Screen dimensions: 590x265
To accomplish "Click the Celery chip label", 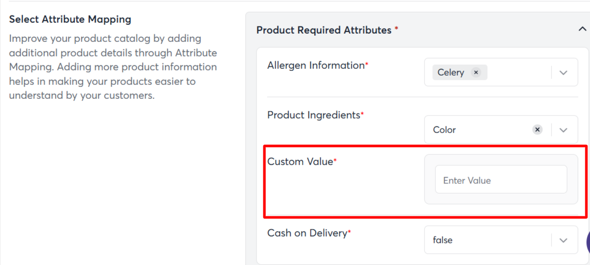I will pyautogui.click(x=451, y=72).
